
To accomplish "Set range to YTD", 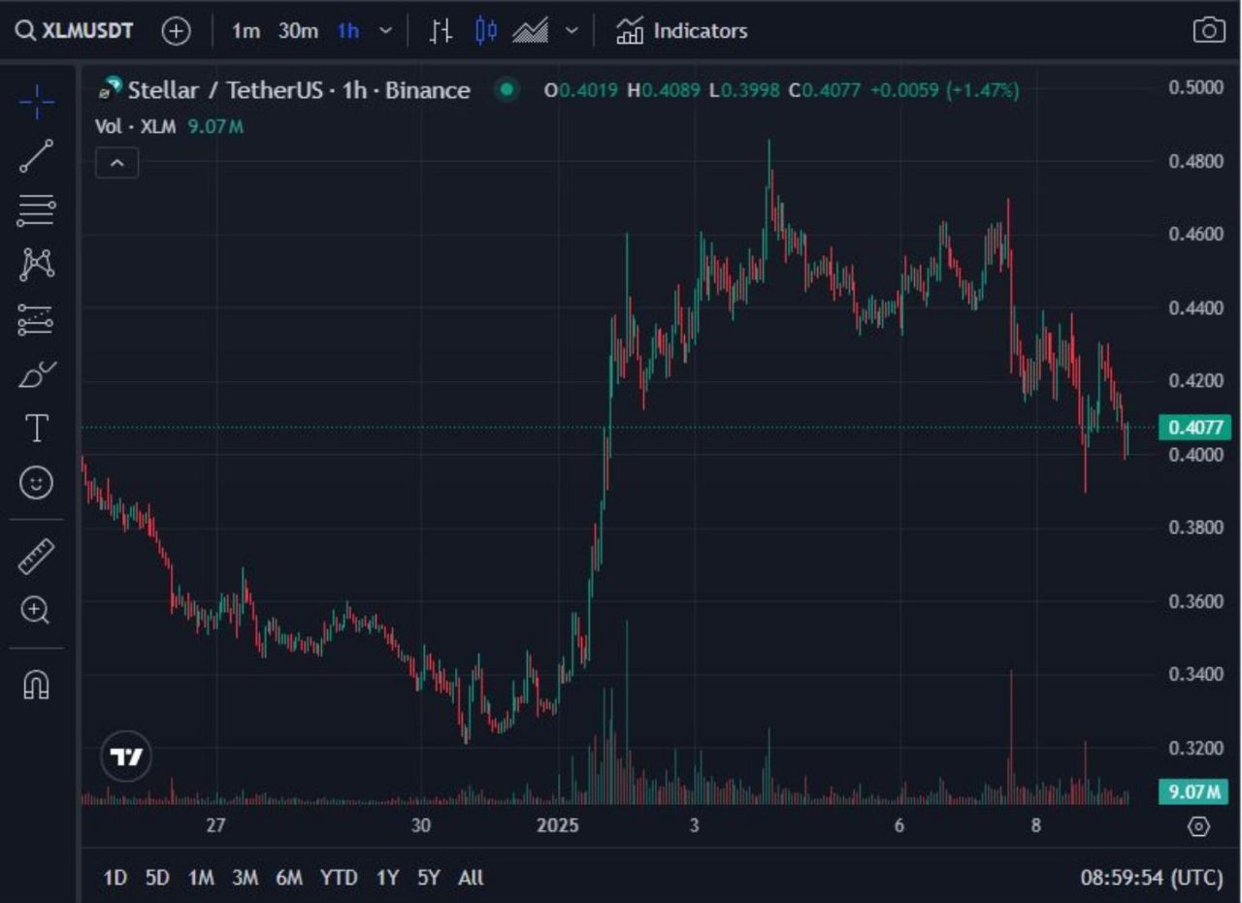I will [x=339, y=878].
